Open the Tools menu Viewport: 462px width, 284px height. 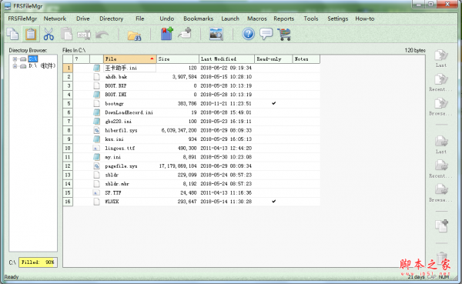311,18
